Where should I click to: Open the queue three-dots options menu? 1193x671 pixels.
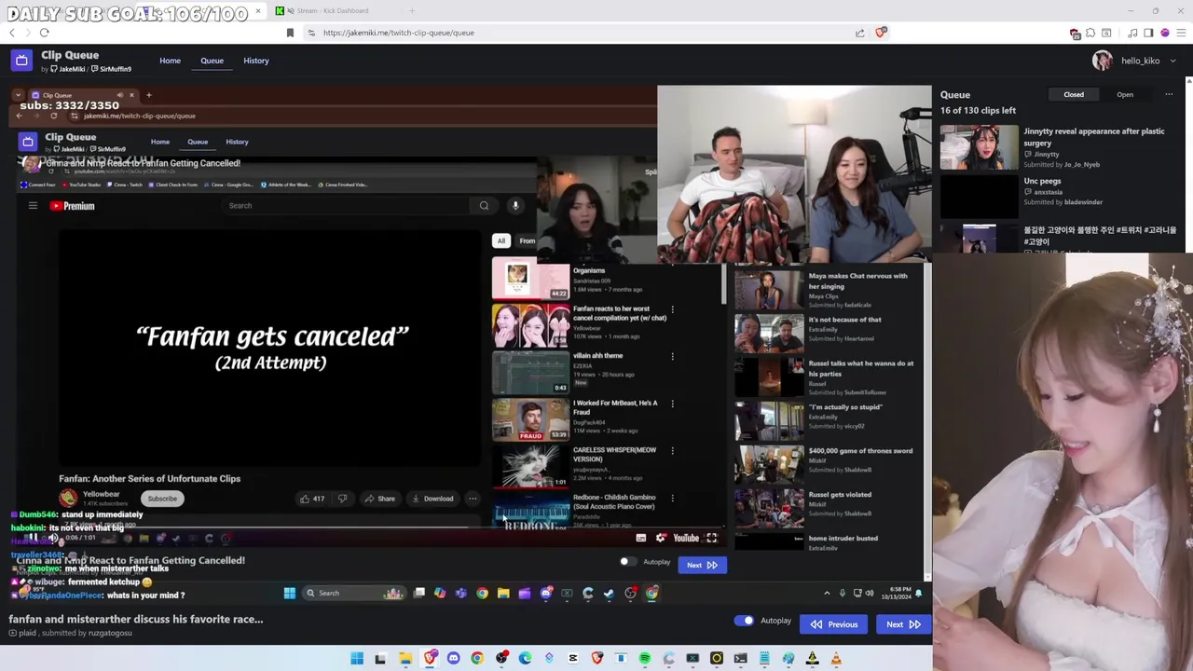[x=1169, y=94]
